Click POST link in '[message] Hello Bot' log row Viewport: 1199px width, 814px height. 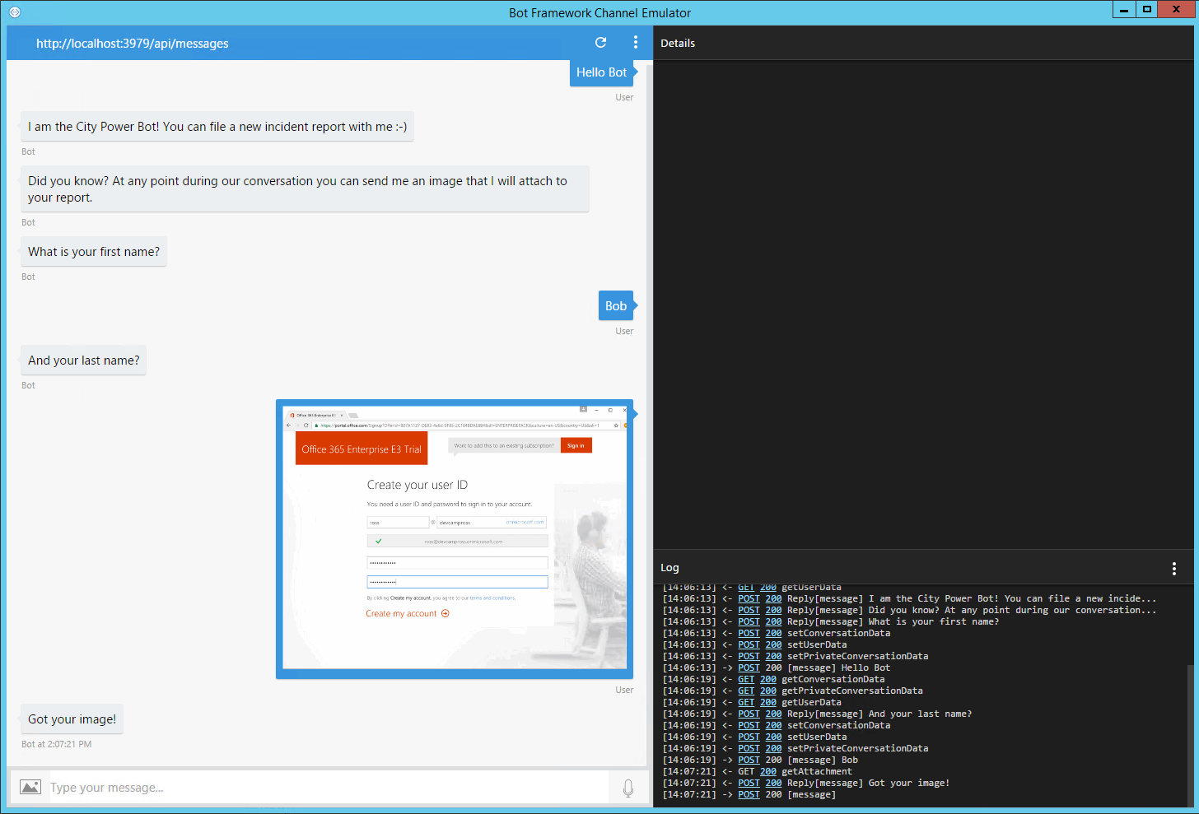pyautogui.click(x=749, y=668)
